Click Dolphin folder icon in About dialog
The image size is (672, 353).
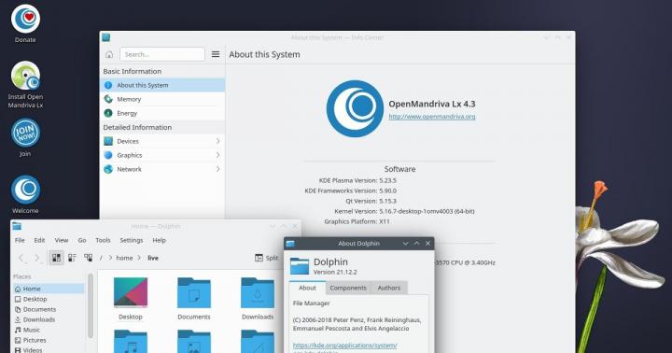click(300, 266)
